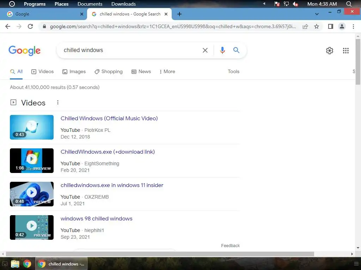Click the scroll down arrow
Image resolution: width=361 pixels, height=270 pixels.
coord(358,248)
